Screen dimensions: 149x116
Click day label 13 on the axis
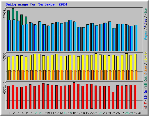pyautogui.click(x=61, y=113)
